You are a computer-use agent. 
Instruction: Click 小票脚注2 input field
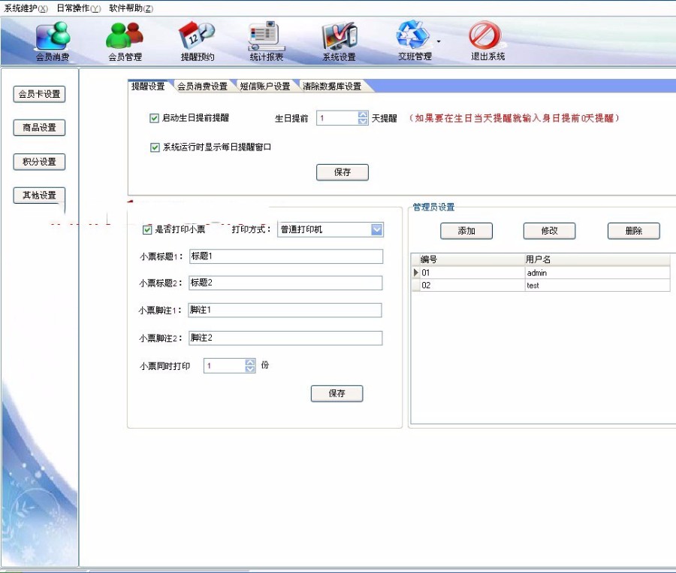[x=285, y=338]
